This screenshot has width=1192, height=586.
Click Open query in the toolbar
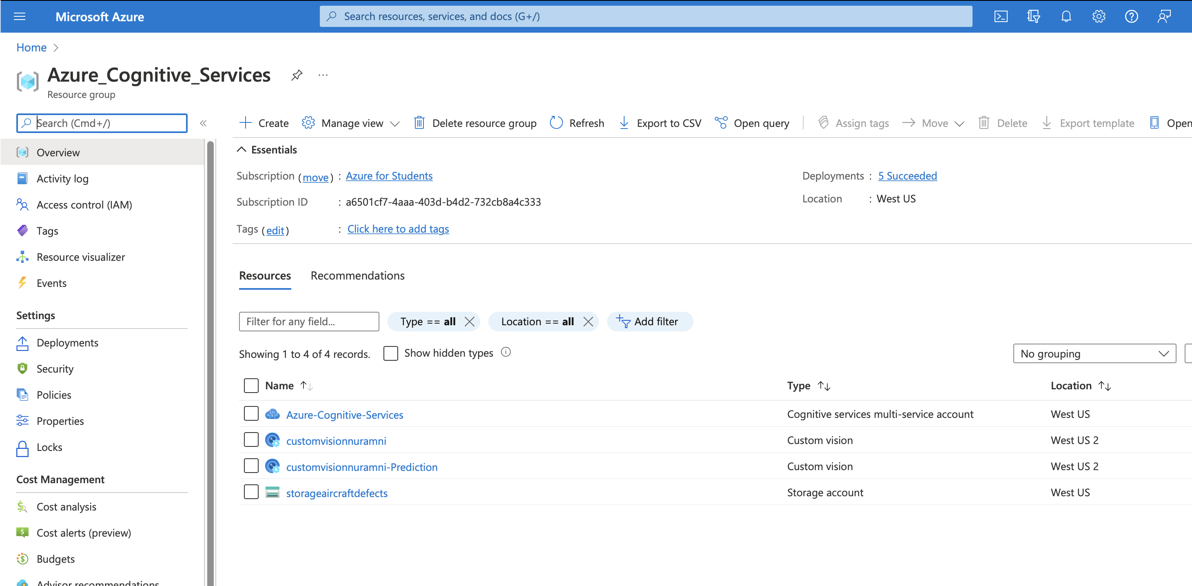coord(752,123)
